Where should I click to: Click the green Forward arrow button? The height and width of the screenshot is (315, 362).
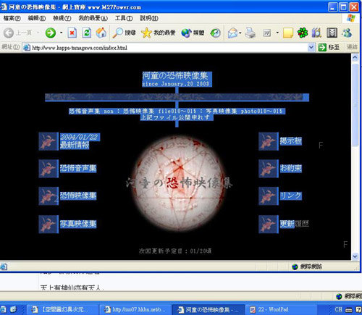click(51, 33)
